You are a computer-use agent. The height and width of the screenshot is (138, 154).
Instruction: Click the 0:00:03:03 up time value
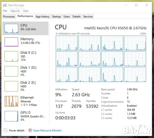(65, 118)
